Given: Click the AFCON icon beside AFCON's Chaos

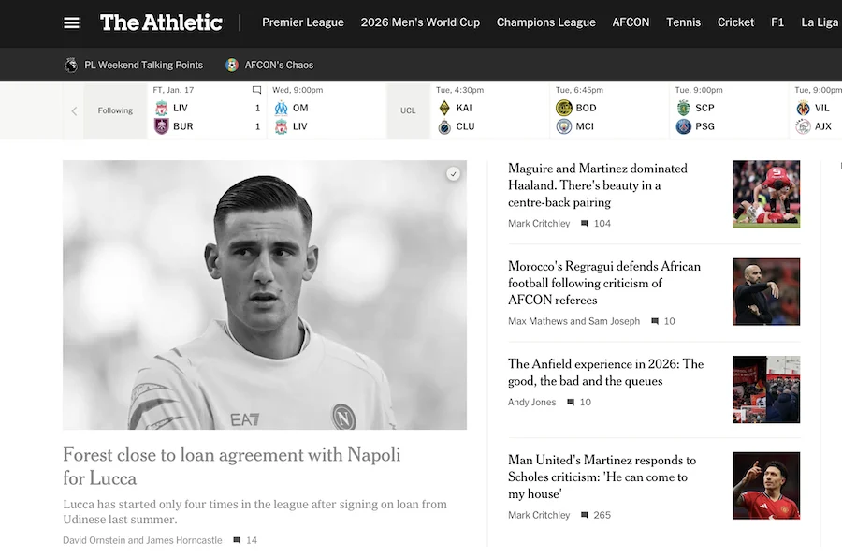Looking at the screenshot, I should (x=232, y=65).
